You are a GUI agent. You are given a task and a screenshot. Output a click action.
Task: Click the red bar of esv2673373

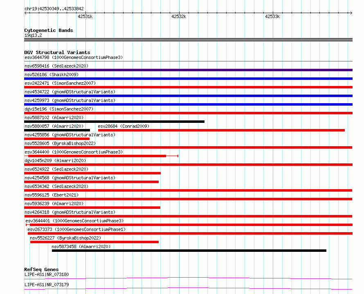pyautogui.click(x=190, y=233)
